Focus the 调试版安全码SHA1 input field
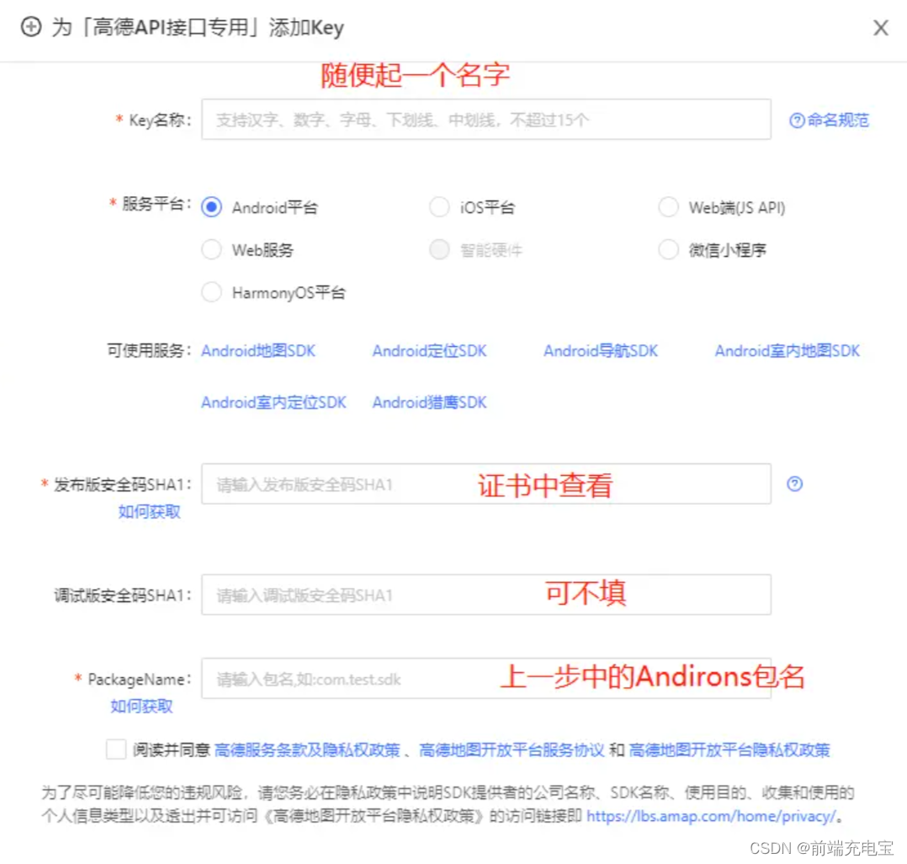Screen dimensions: 907x864 (486, 595)
